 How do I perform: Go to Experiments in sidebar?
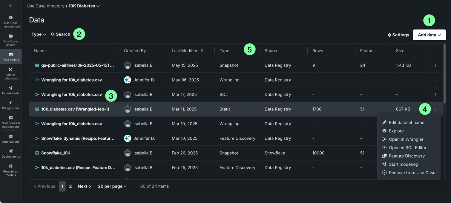coord(11,90)
